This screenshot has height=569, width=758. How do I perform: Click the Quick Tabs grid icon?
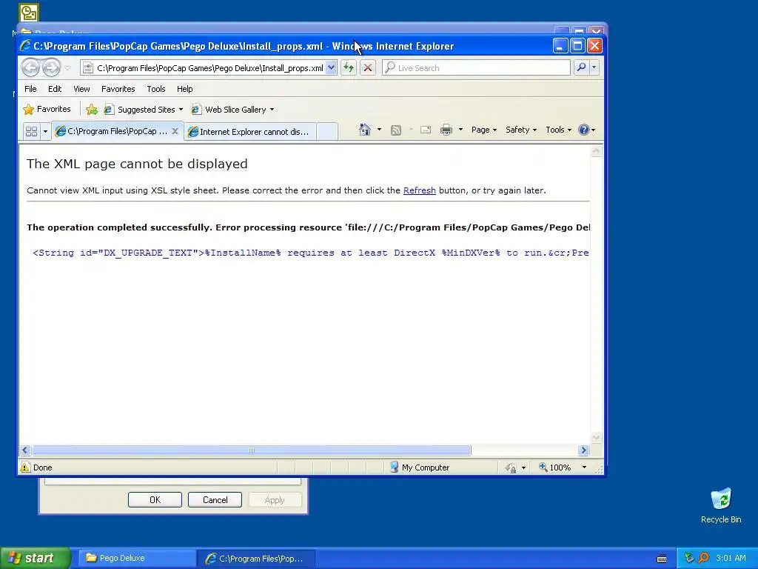coord(31,131)
